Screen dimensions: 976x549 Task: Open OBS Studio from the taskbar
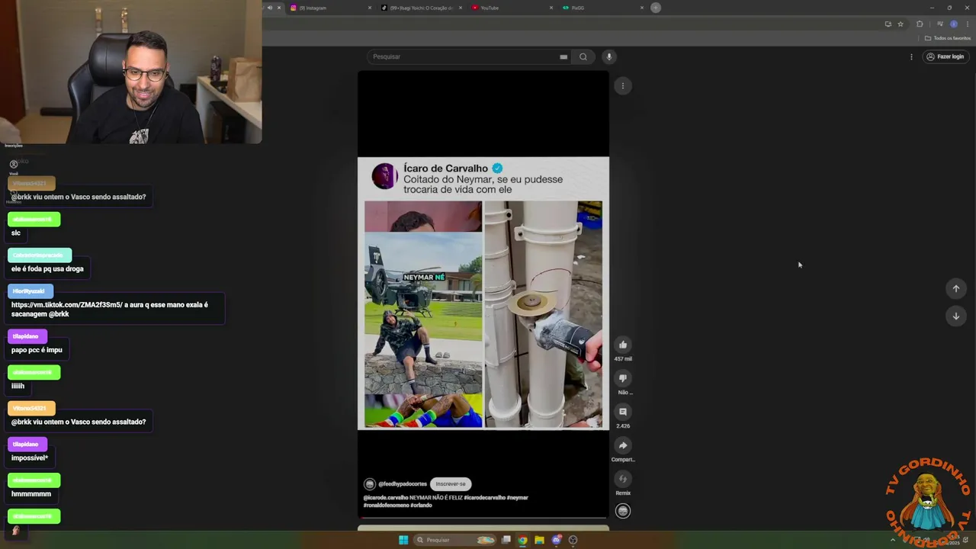click(573, 540)
